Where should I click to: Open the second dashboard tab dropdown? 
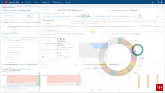34,6
